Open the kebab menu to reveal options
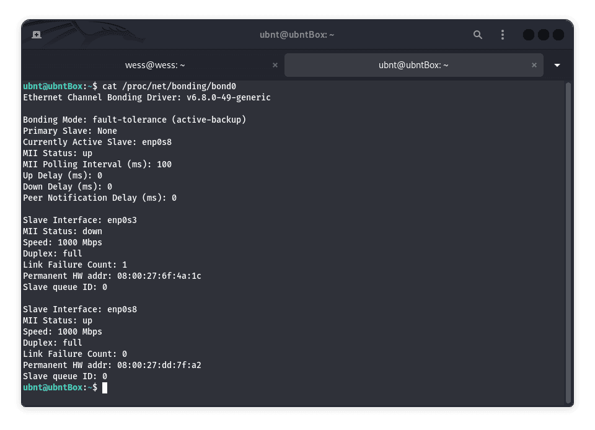 pyautogui.click(x=502, y=35)
